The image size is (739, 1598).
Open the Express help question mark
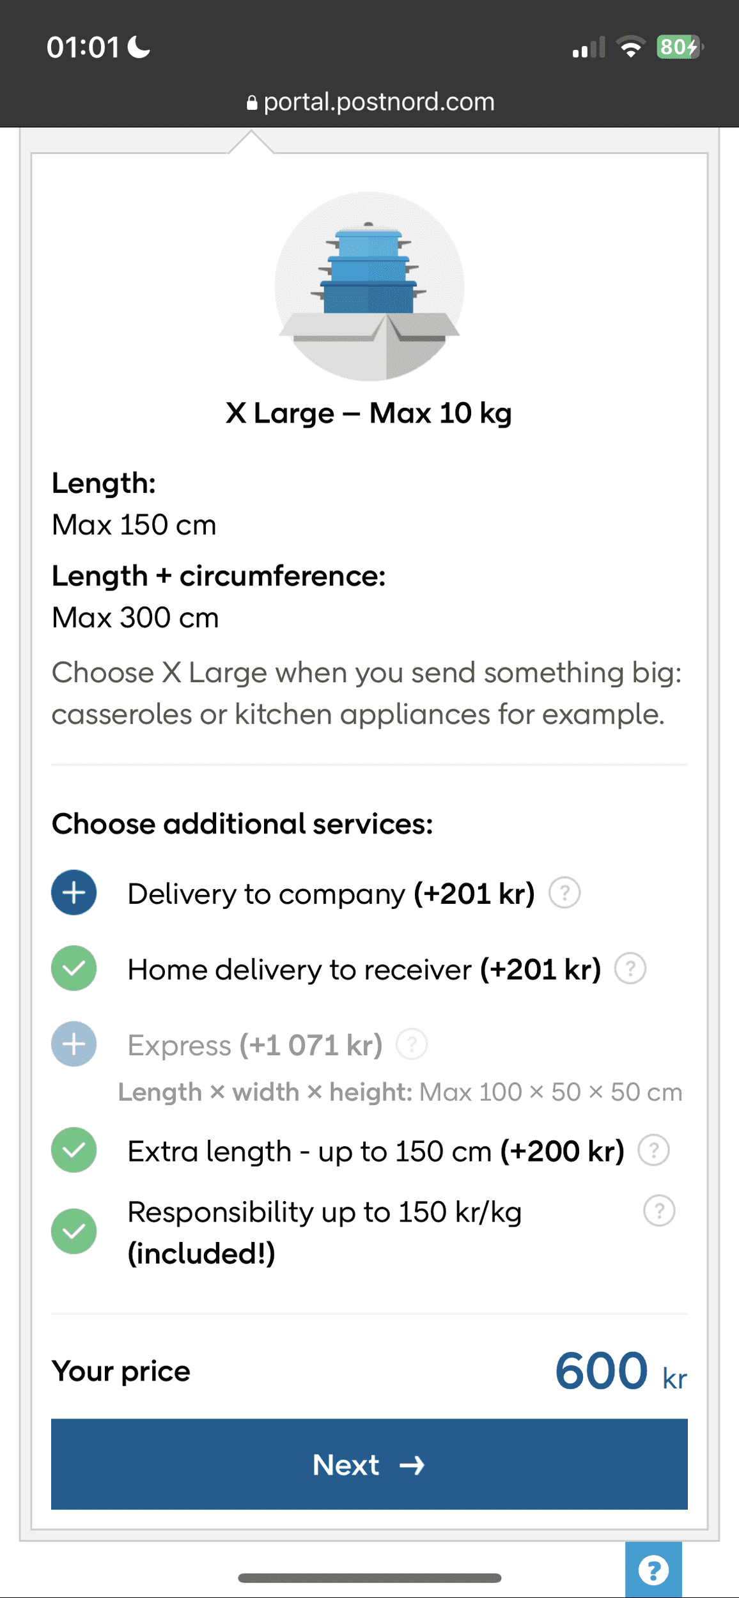pyautogui.click(x=412, y=1044)
